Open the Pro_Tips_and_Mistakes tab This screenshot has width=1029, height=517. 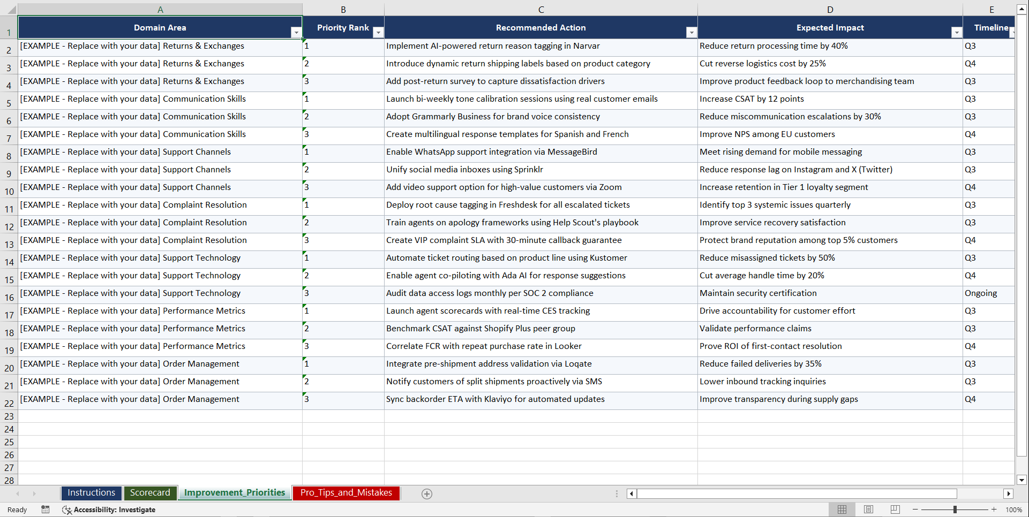346,493
